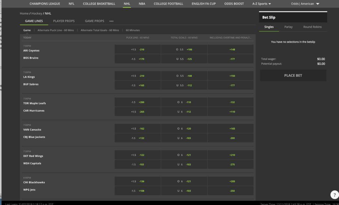Pick Over 5.5 +106 in Coyotes game
Screen dimensions: 339x205
(184, 50)
